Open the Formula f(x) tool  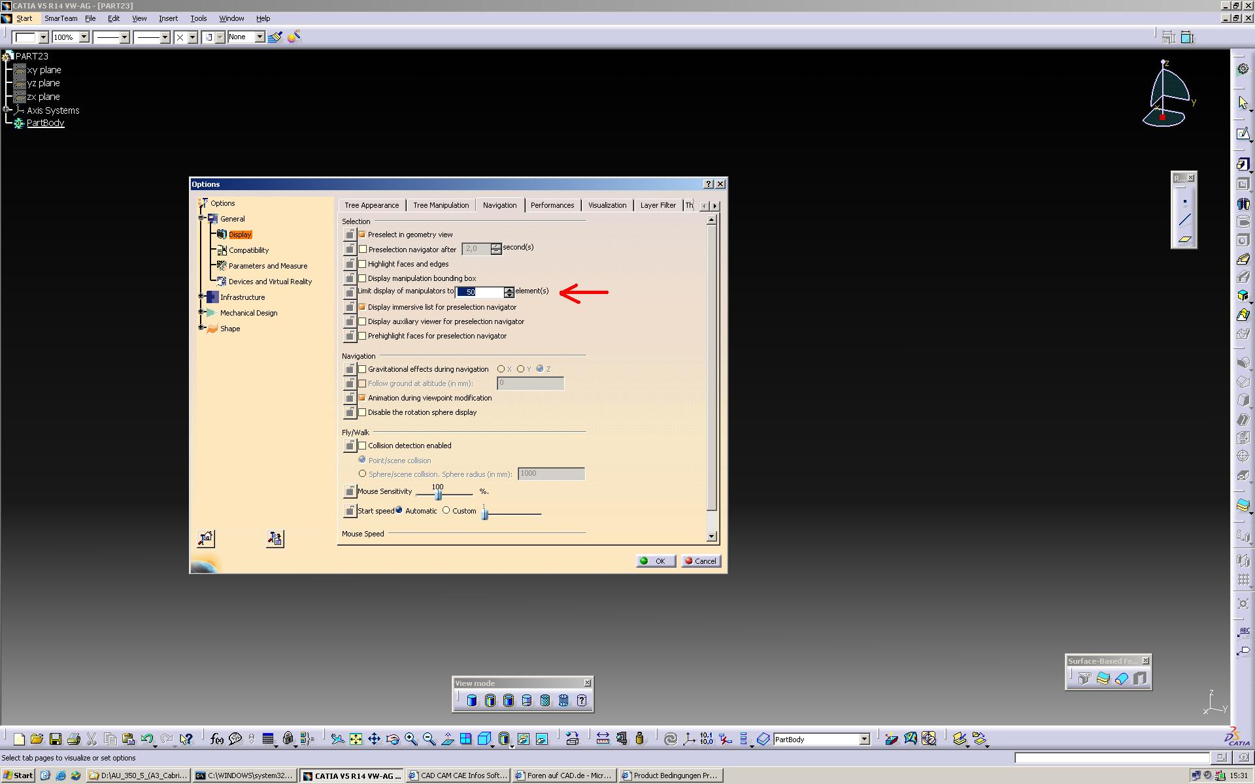tap(216, 739)
